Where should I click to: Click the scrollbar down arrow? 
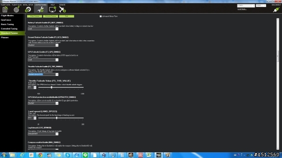[278, 148]
